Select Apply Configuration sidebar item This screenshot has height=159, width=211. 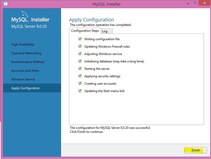click(x=32, y=88)
